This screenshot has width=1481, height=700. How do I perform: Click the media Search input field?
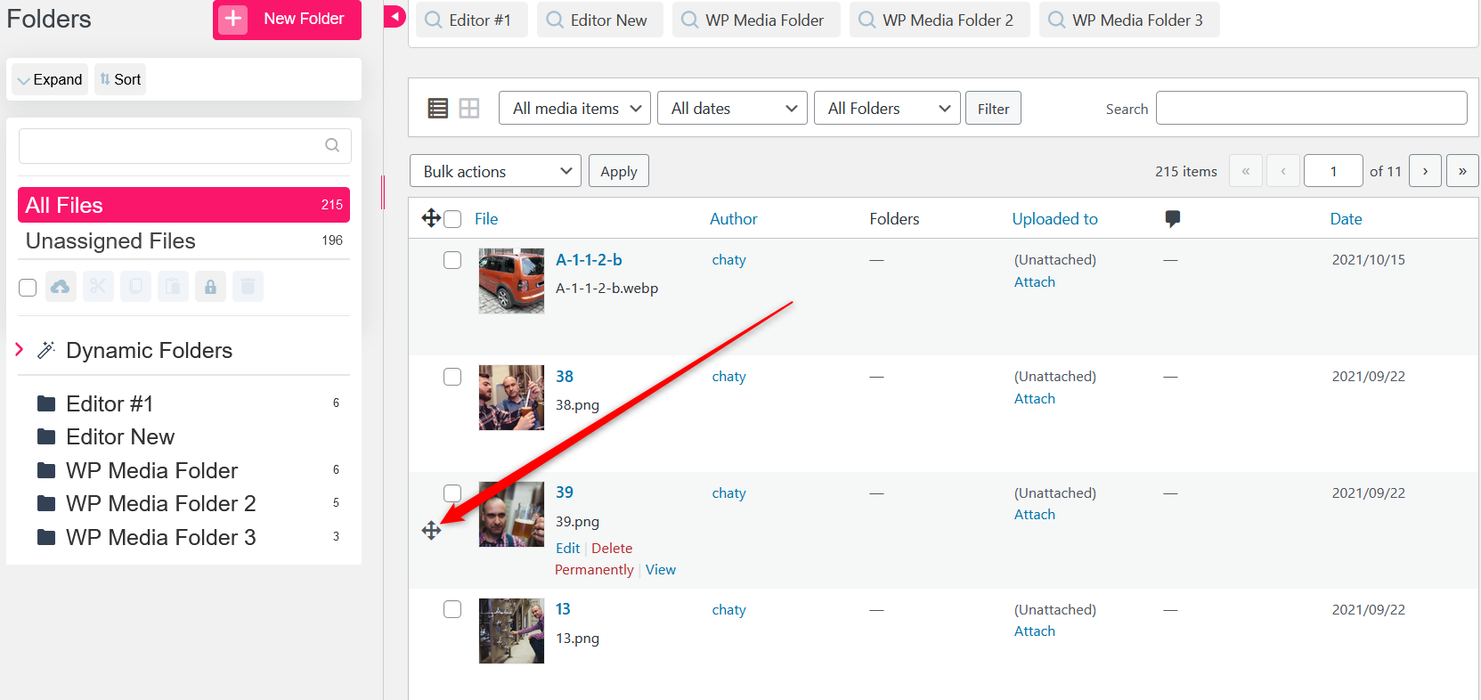[x=1311, y=109]
